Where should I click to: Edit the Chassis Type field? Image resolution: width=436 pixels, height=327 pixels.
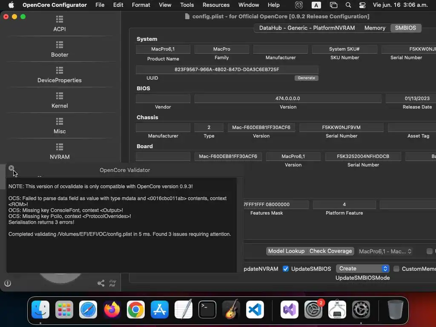pyautogui.click(x=209, y=127)
